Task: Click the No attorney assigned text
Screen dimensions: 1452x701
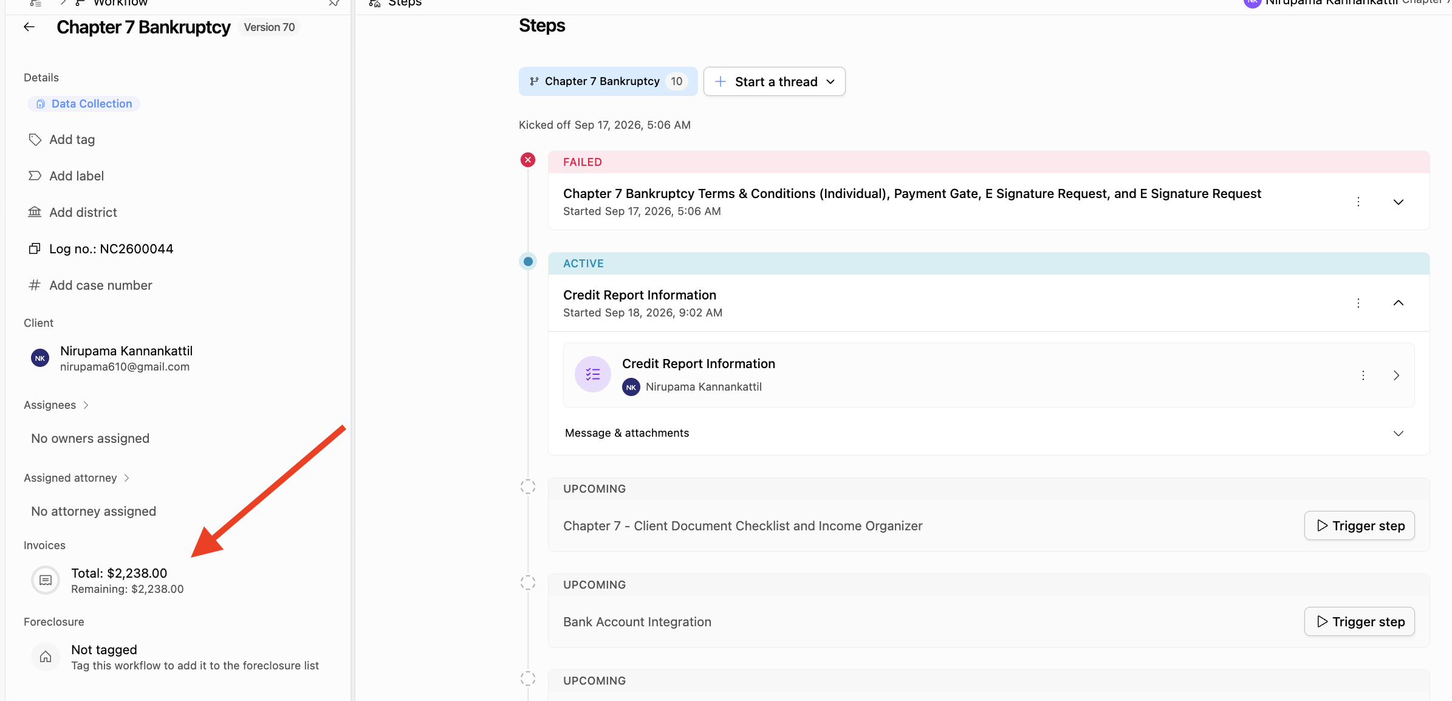Action: point(94,511)
